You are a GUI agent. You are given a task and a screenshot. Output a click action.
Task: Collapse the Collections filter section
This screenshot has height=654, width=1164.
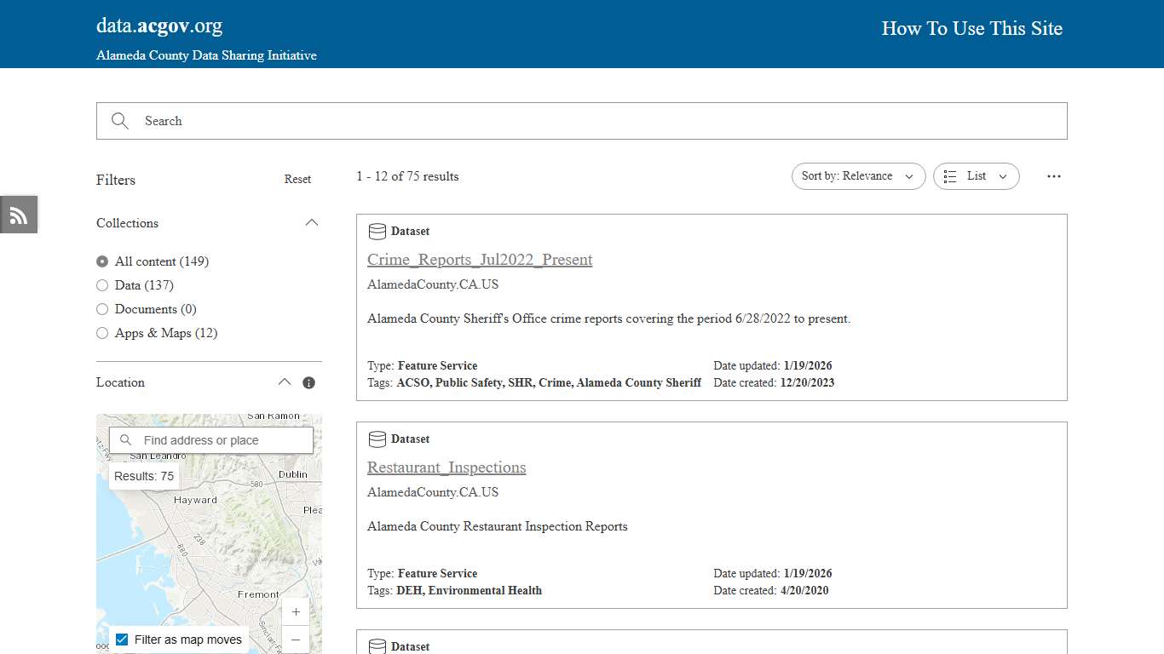click(x=312, y=222)
